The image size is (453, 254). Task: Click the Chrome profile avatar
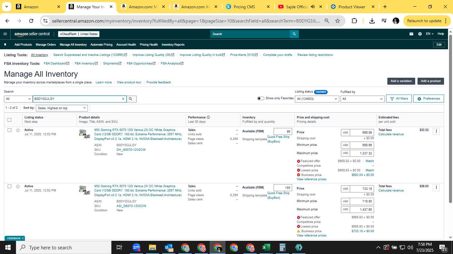[396, 21]
